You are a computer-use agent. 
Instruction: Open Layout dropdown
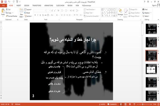[28, 10]
